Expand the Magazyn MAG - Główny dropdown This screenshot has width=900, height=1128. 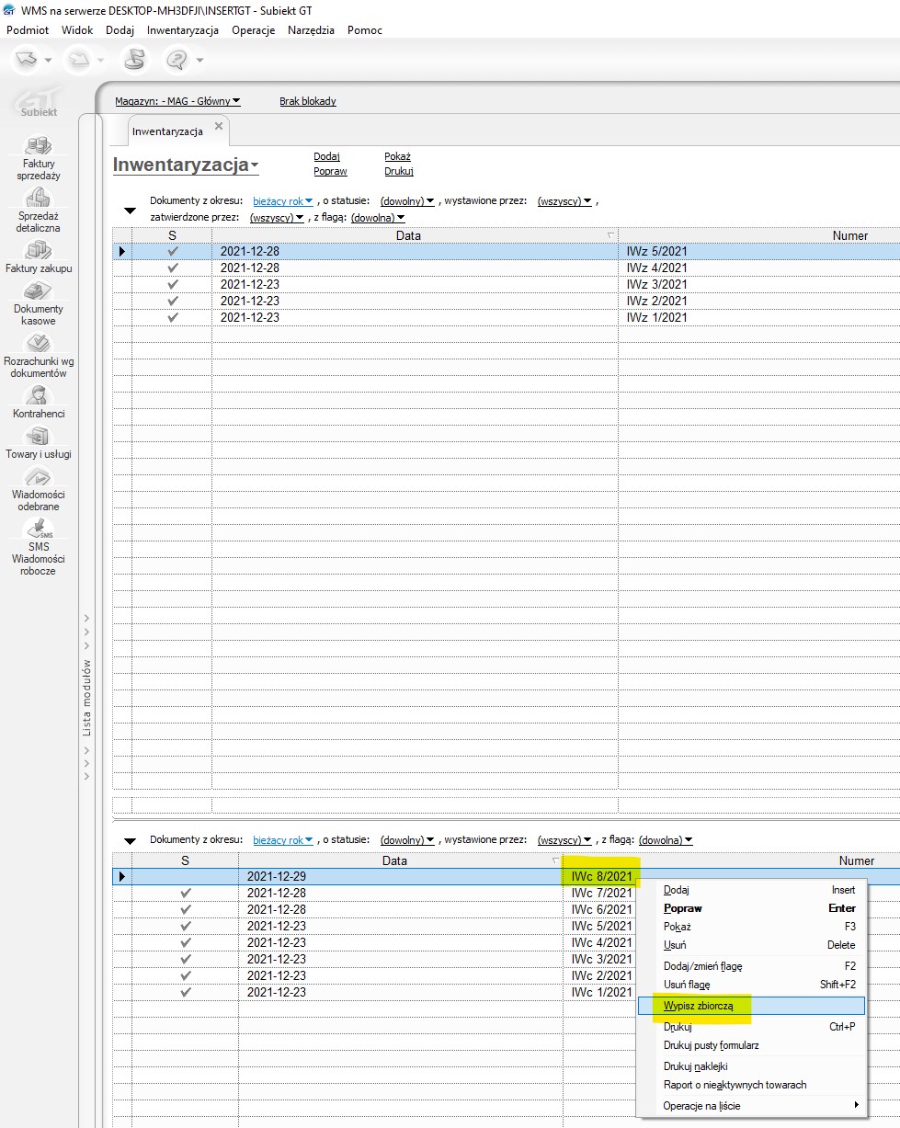coord(177,101)
